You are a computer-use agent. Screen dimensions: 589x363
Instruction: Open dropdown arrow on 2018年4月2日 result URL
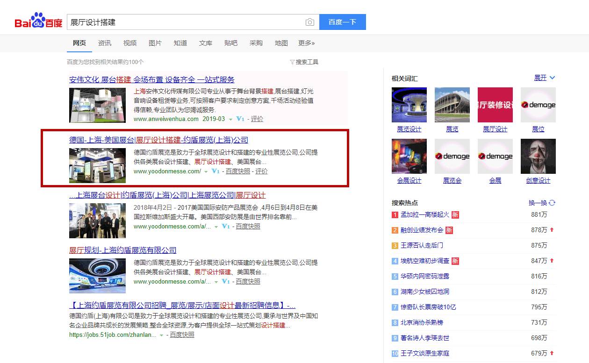coord(216,227)
